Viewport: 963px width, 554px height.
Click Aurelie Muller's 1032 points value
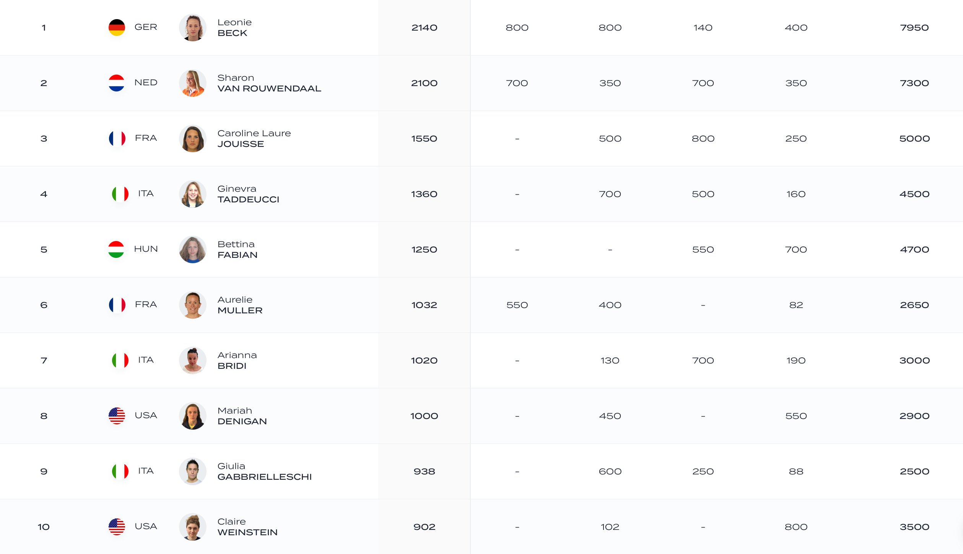click(424, 305)
